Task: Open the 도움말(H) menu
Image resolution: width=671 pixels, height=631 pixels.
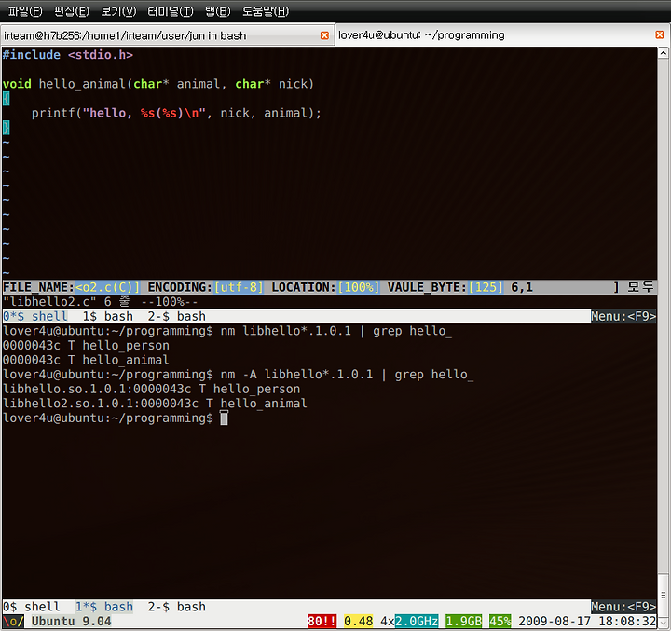Action: (x=266, y=11)
